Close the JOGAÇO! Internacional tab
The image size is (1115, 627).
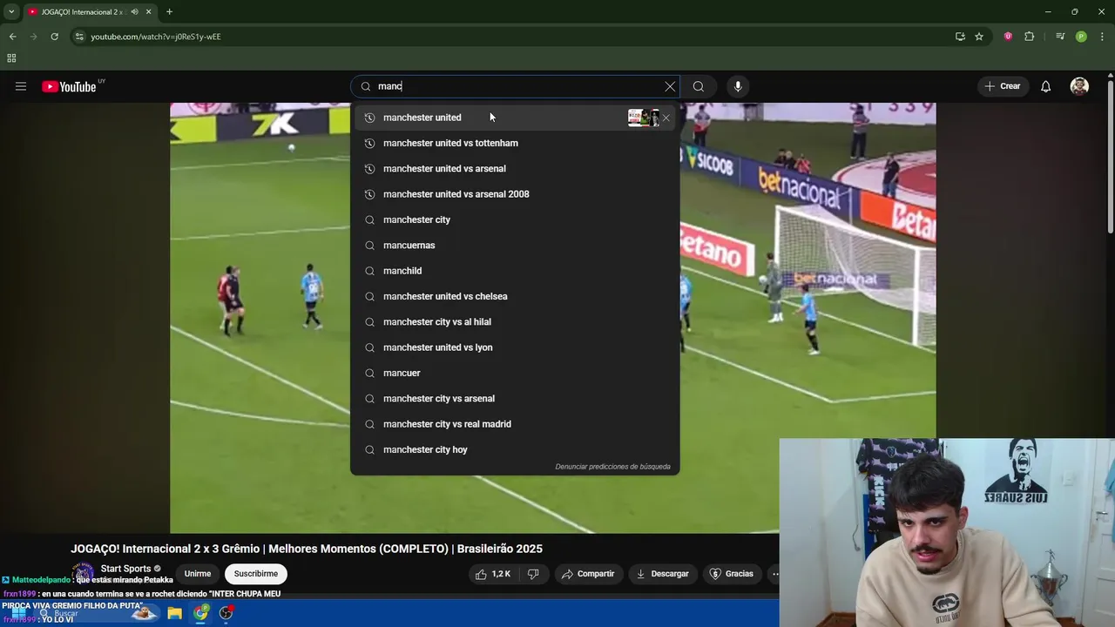pos(149,12)
